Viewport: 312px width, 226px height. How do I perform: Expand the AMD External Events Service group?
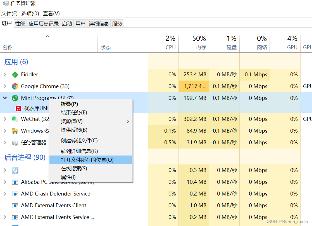click(x=5, y=217)
